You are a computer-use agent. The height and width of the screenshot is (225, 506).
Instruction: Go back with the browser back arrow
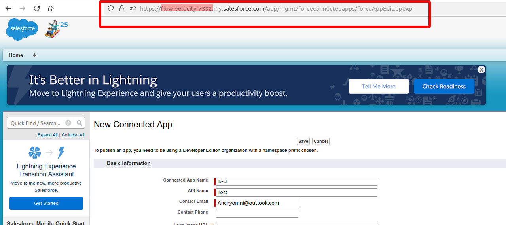(8, 8)
